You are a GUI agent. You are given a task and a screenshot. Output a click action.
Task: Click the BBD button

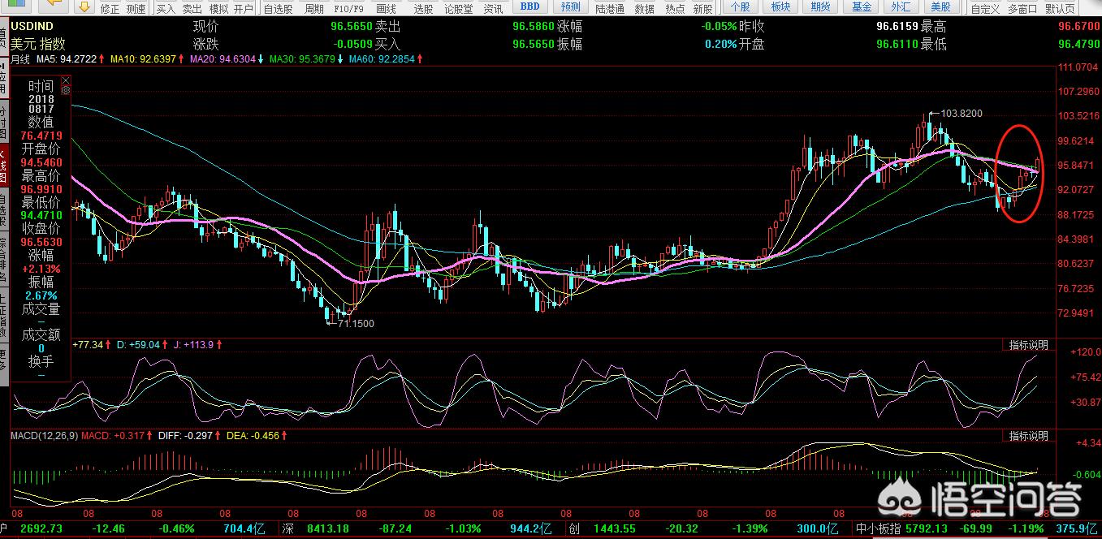coord(529,6)
